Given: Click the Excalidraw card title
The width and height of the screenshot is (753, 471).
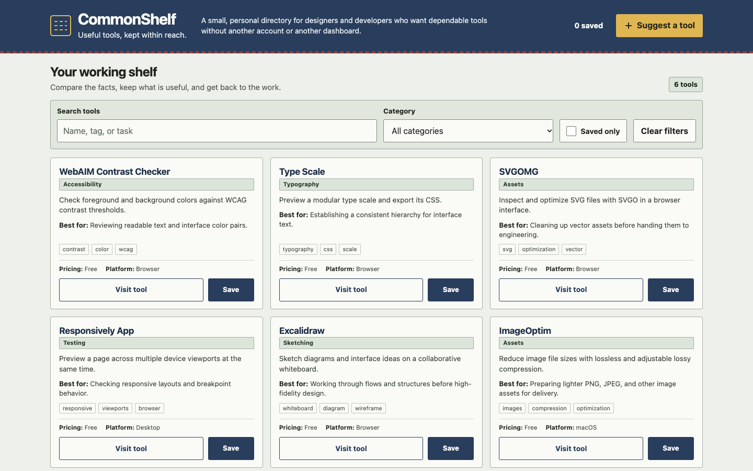Looking at the screenshot, I should [302, 331].
